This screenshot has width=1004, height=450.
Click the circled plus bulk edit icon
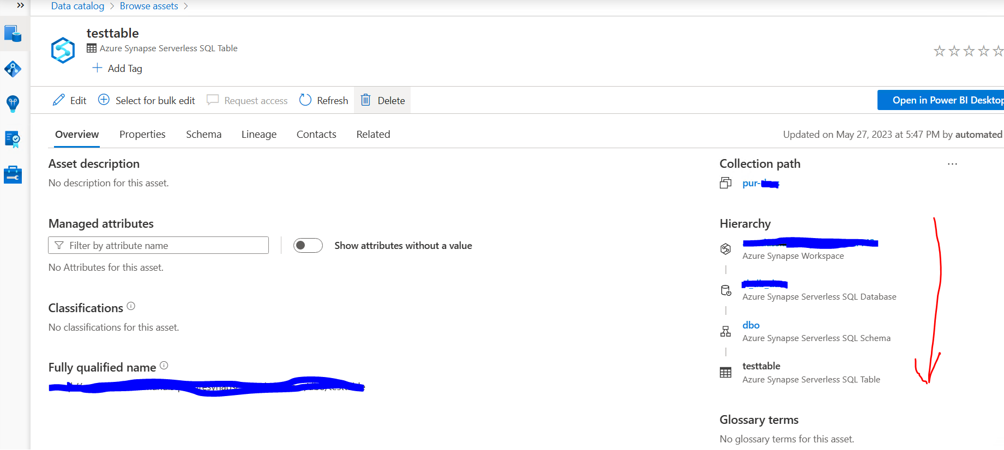[104, 100]
